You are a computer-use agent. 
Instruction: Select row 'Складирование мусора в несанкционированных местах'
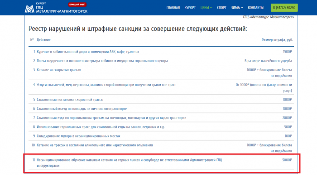[x=161, y=136]
